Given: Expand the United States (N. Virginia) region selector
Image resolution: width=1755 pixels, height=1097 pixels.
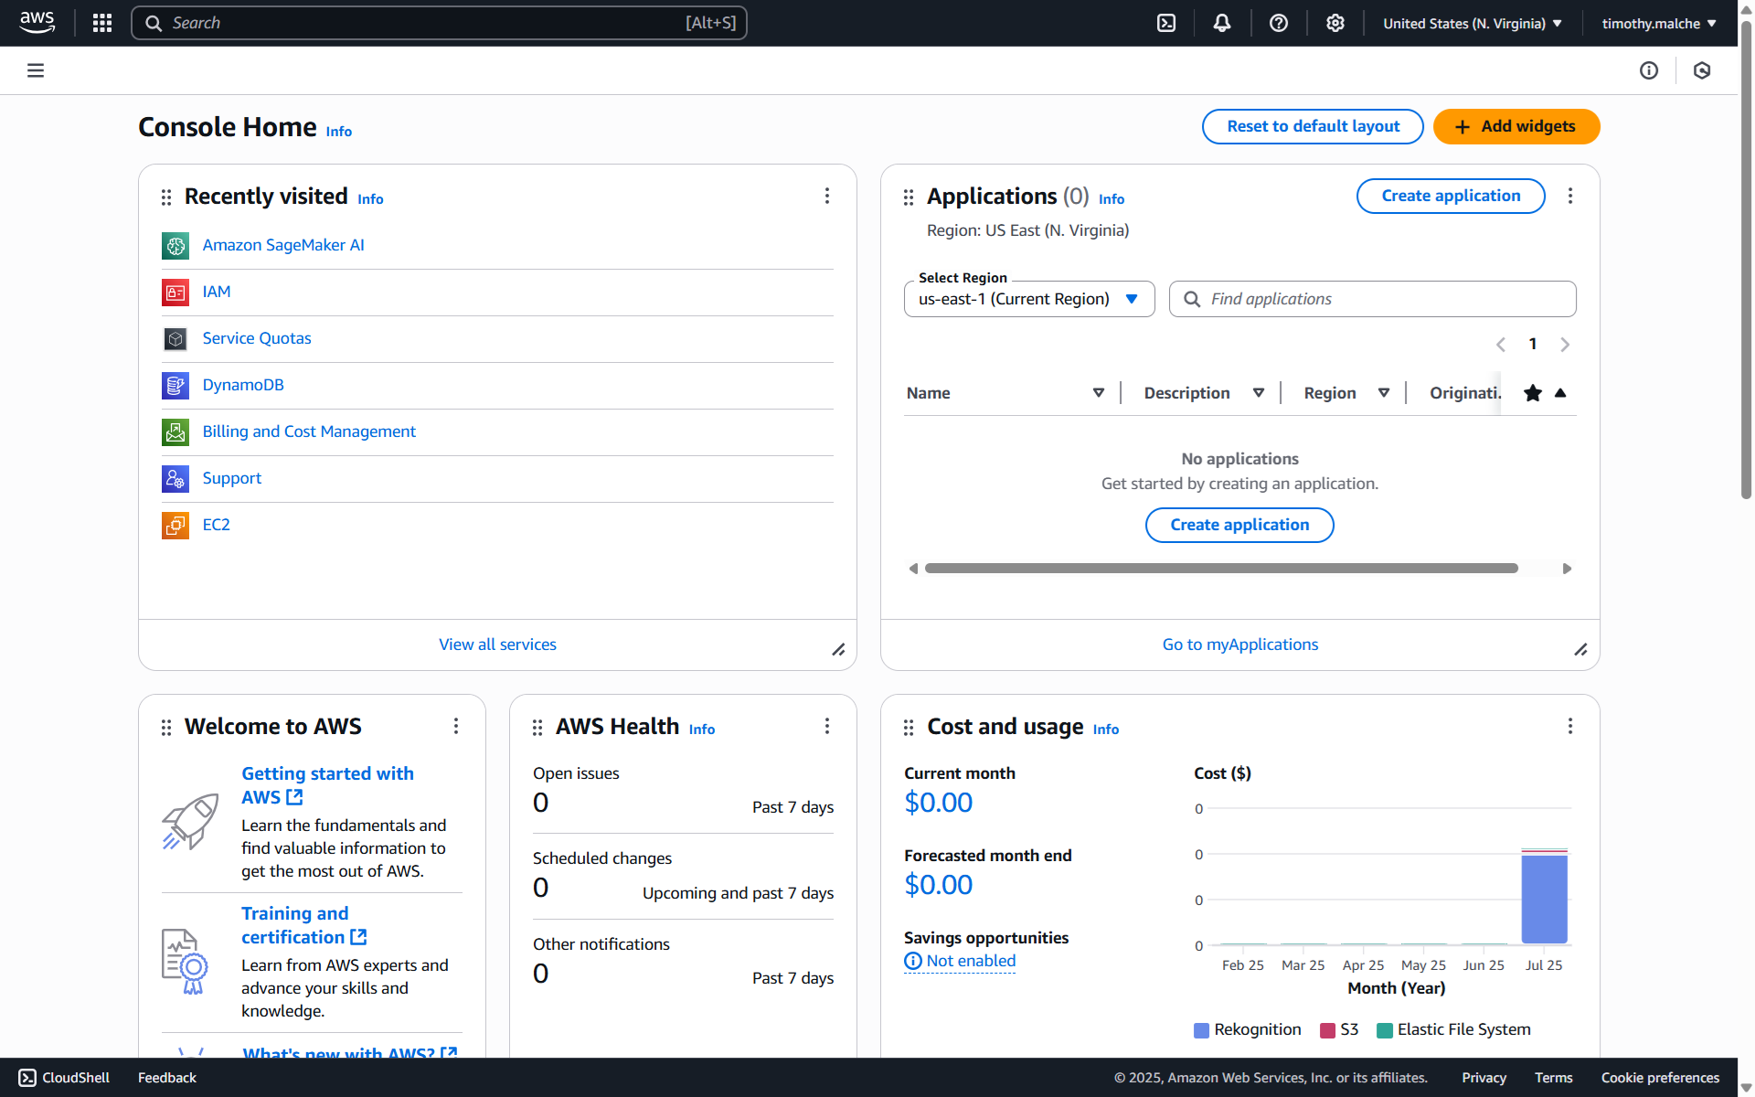Looking at the screenshot, I should (1472, 23).
